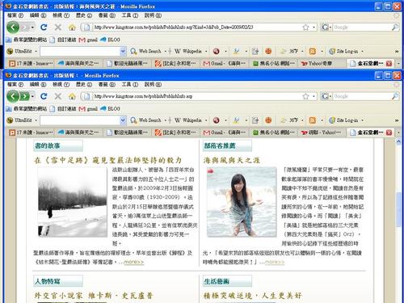The width and height of the screenshot is (404, 303).
Task: Open 歷史 (History) menu in front window
Action: click(x=84, y=84)
